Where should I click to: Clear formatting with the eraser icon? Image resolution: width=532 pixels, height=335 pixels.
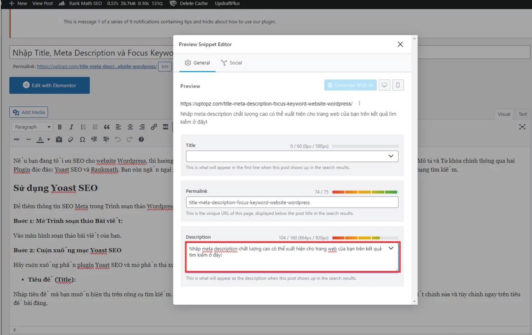pyautogui.click(x=71, y=139)
